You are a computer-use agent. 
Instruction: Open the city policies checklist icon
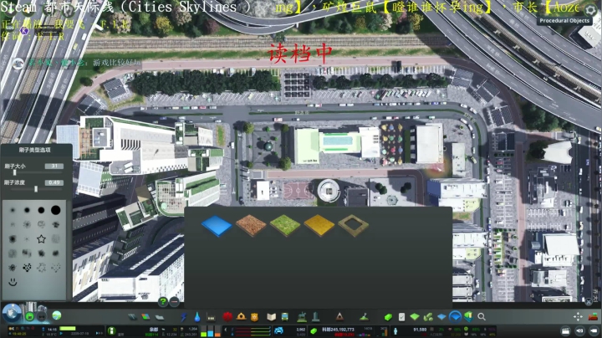tap(401, 317)
